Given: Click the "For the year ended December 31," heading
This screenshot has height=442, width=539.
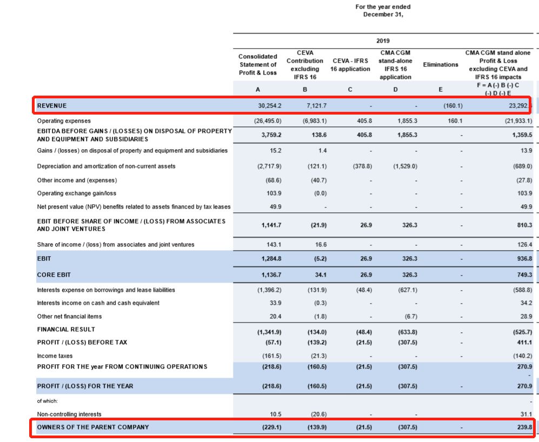Looking at the screenshot, I should click(383, 10).
